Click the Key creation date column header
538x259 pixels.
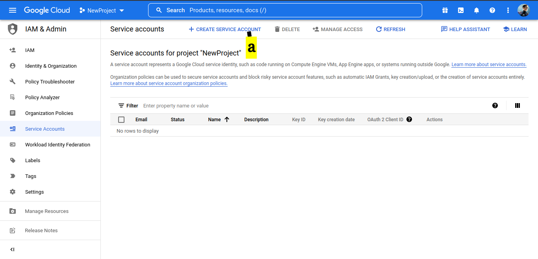coord(336,120)
